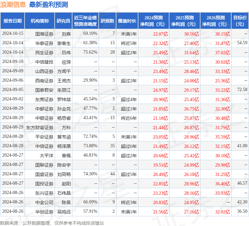Click the 54.59 target price
The image size is (249, 226).
[242, 43]
